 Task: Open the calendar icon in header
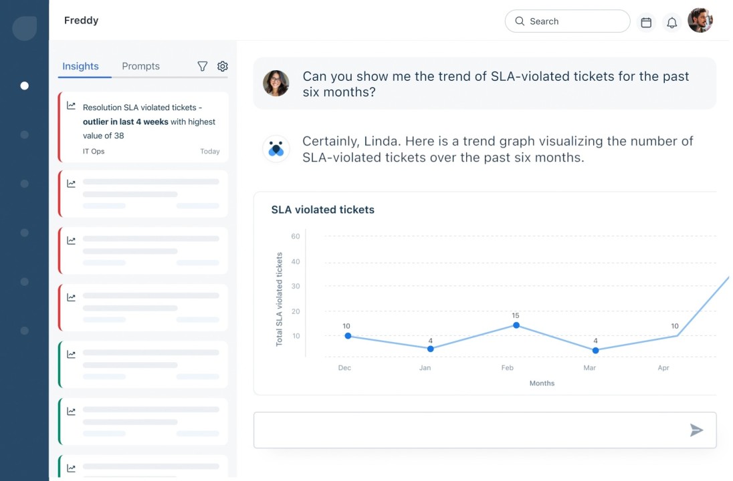click(646, 22)
